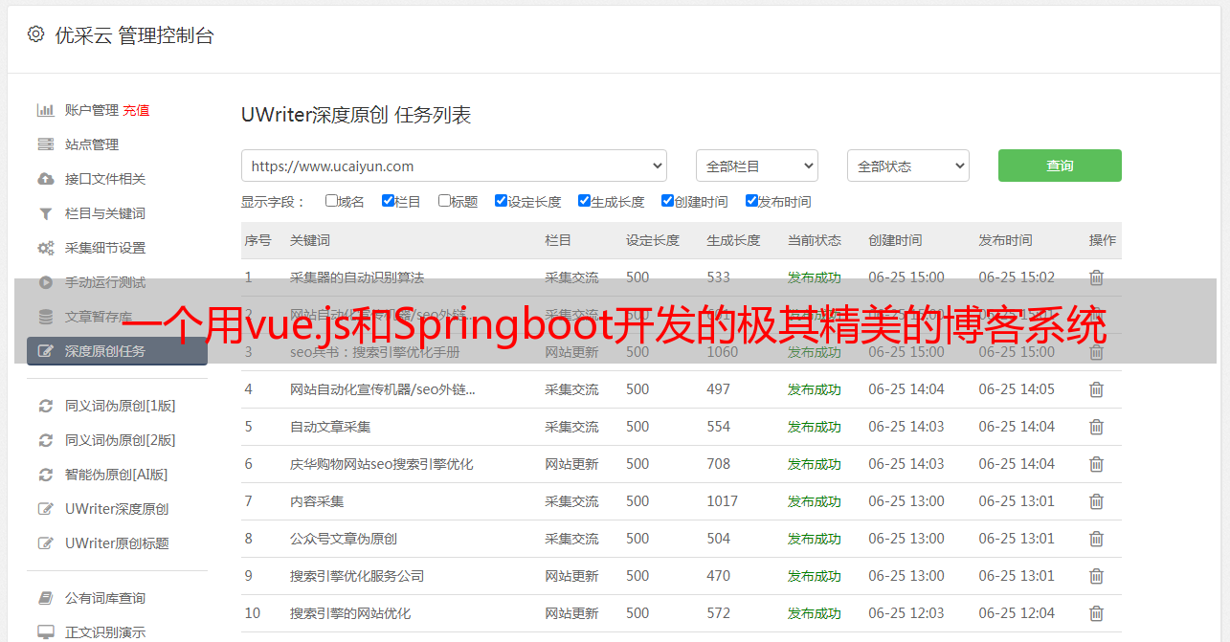Click the gear icon beside 优采云 管理控制台

click(35, 34)
